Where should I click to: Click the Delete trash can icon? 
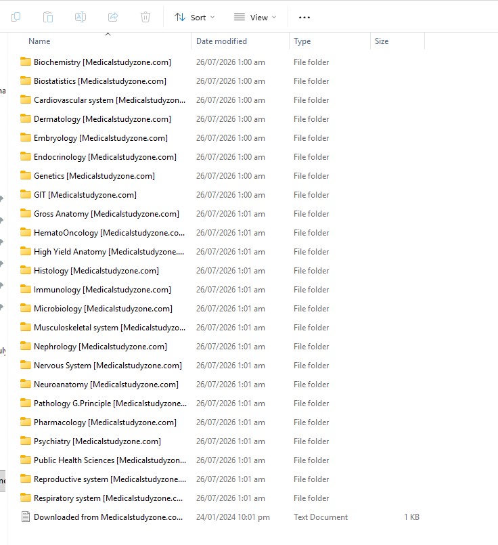[145, 17]
